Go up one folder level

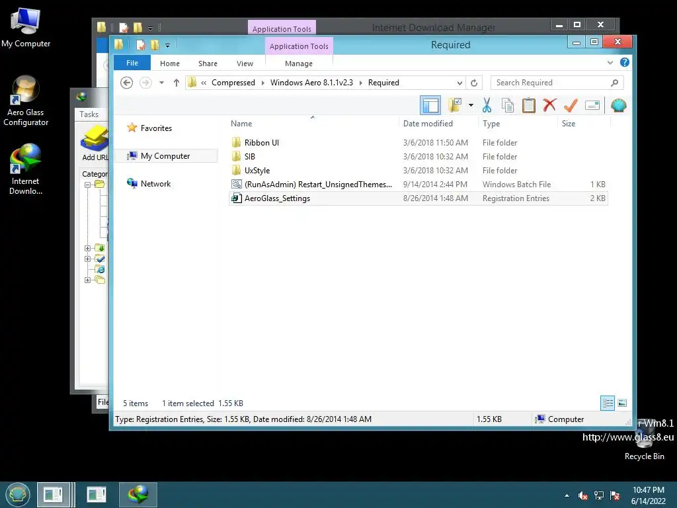[176, 83]
